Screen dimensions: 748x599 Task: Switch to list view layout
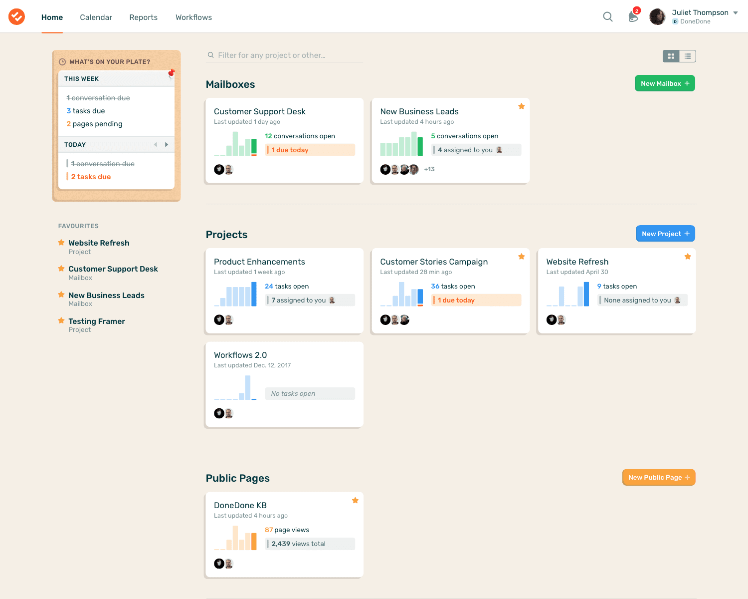[688, 56]
